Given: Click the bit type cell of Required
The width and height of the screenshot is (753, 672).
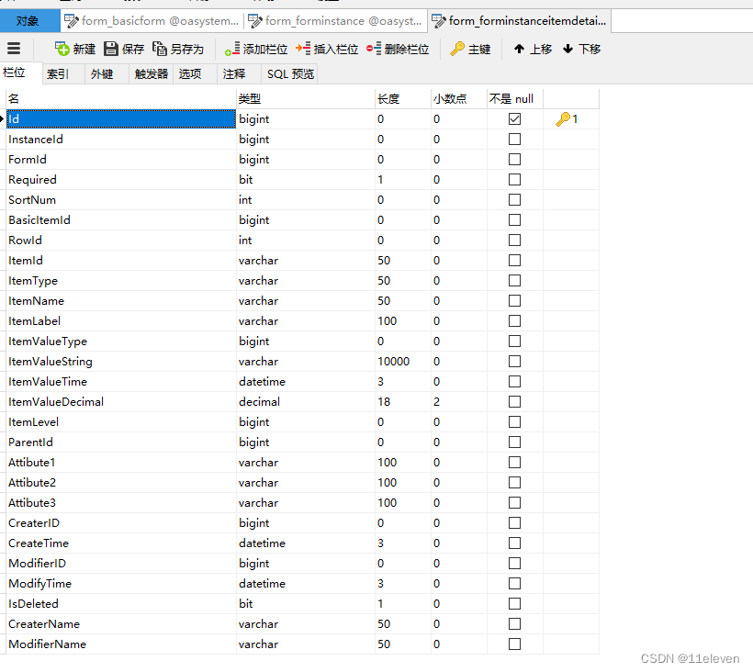Looking at the screenshot, I should [x=306, y=180].
